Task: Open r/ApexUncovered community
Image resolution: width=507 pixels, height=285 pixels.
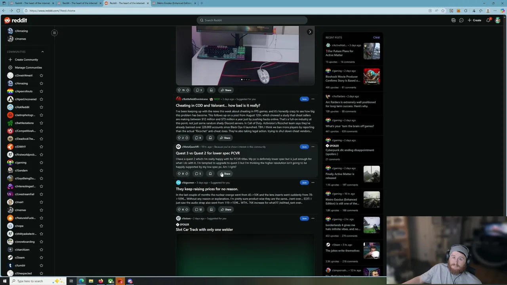Action: coord(25,99)
